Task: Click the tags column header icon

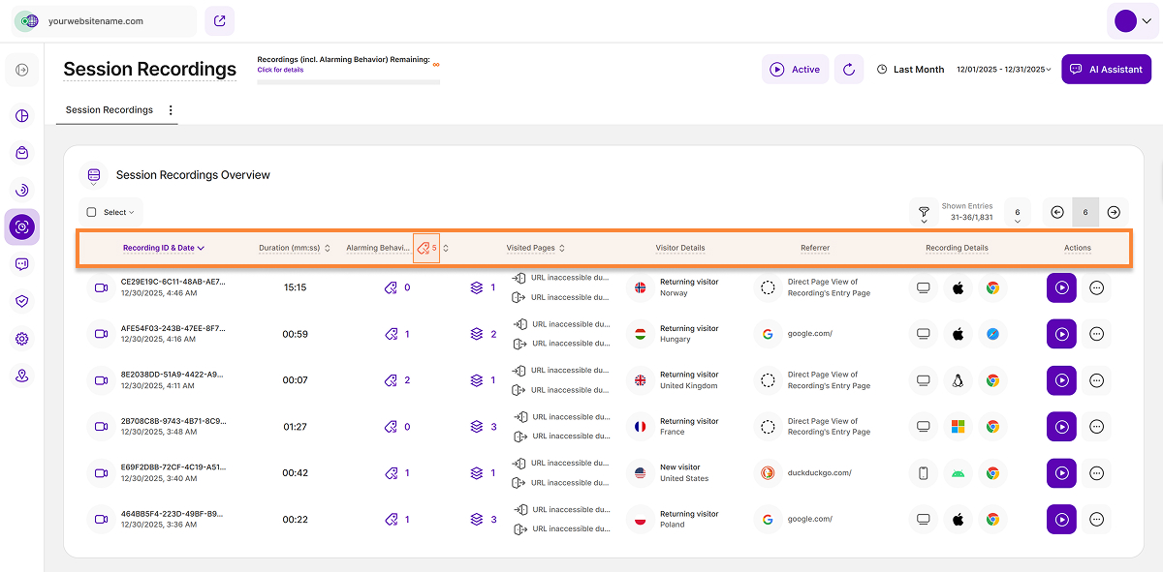Action: (425, 248)
